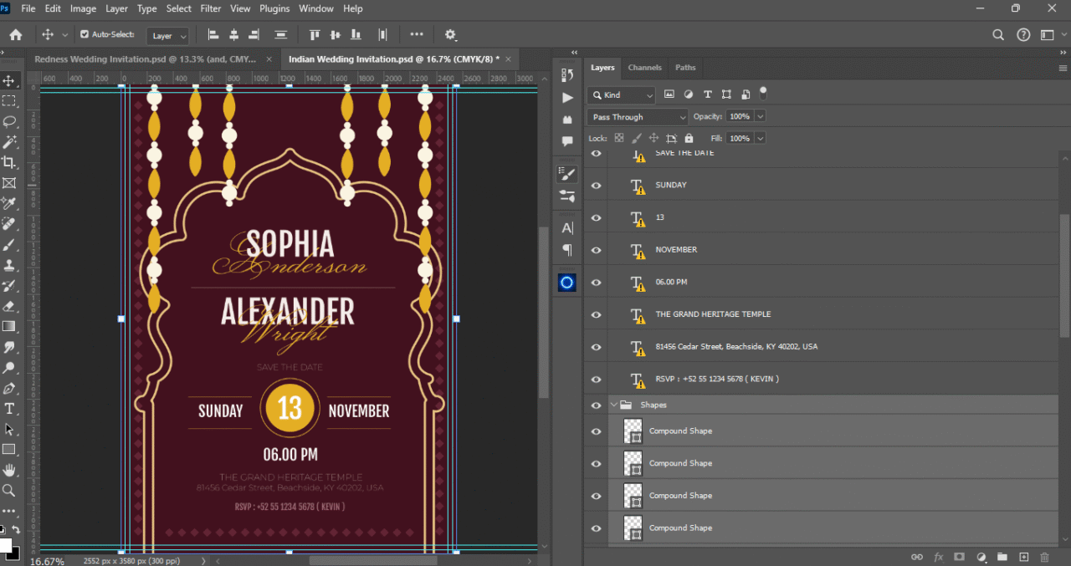
Task: Collapse the Shapes group folder
Action: tap(613, 405)
